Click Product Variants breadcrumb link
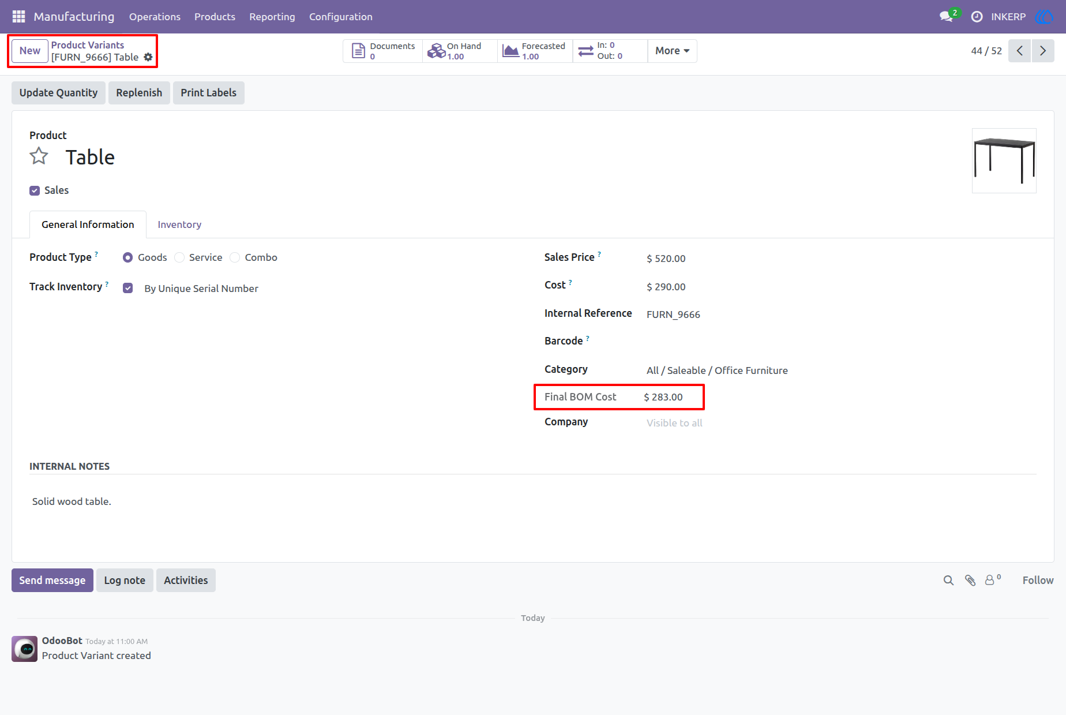The image size is (1066, 715). pos(88,45)
